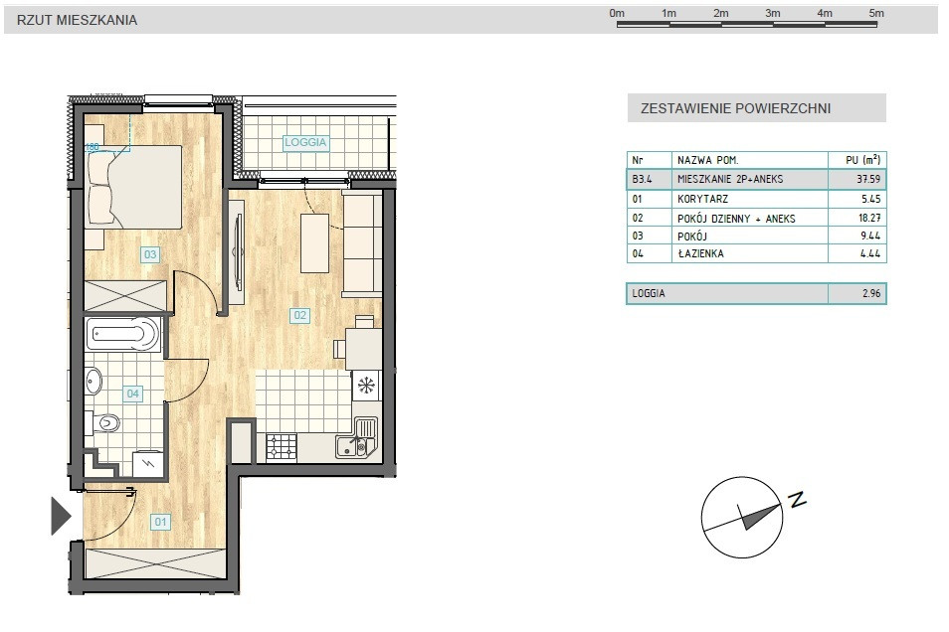Click the double bed in room 03
Screen dimensions: 949x632
click(x=133, y=186)
